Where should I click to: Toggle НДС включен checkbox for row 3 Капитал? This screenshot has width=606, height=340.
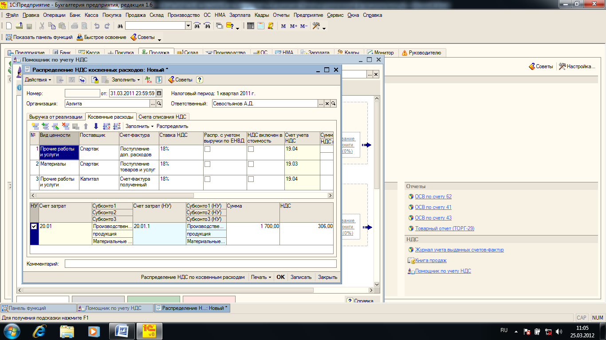pyautogui.click(x=251, y=179)
